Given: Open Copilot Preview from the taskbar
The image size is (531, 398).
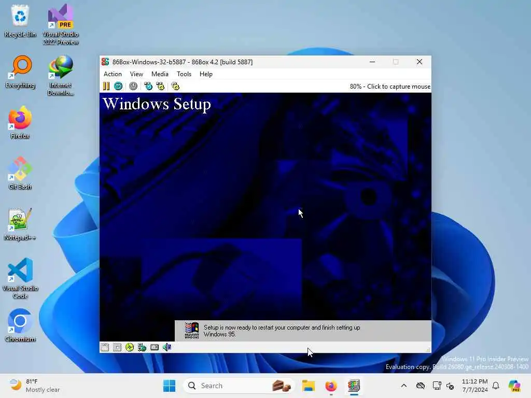Looking at the screenshot, I should coord(514,386).
